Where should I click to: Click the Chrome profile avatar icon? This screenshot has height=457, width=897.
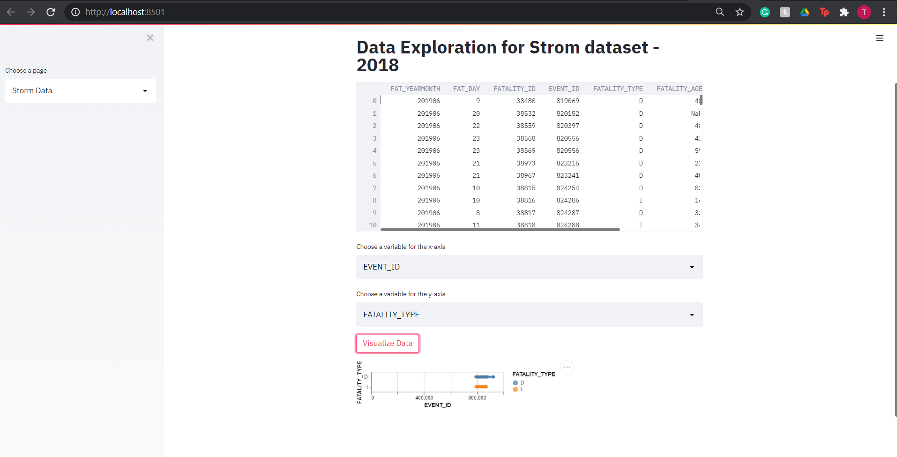point(864,12)
